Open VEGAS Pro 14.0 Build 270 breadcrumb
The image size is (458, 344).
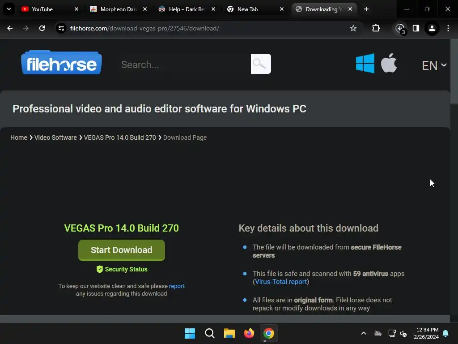point(120,138)
